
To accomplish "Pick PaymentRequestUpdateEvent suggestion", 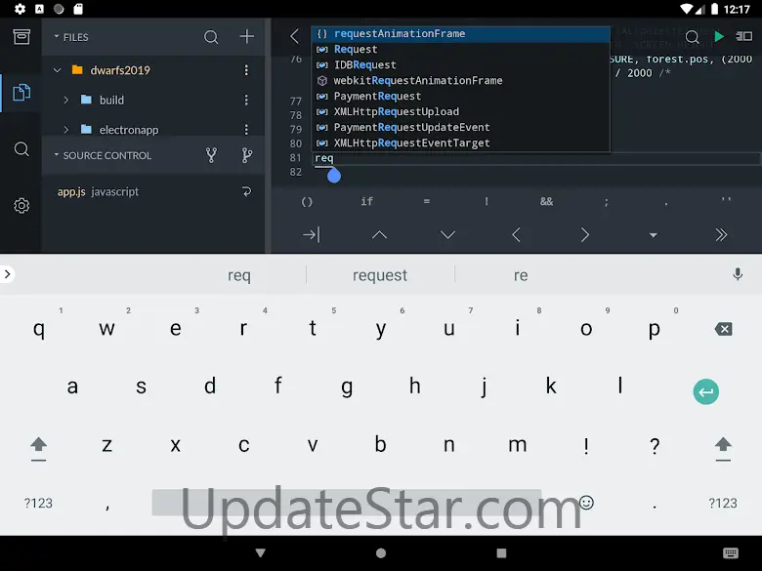I will pyautogui.click(x=461, y=127).
